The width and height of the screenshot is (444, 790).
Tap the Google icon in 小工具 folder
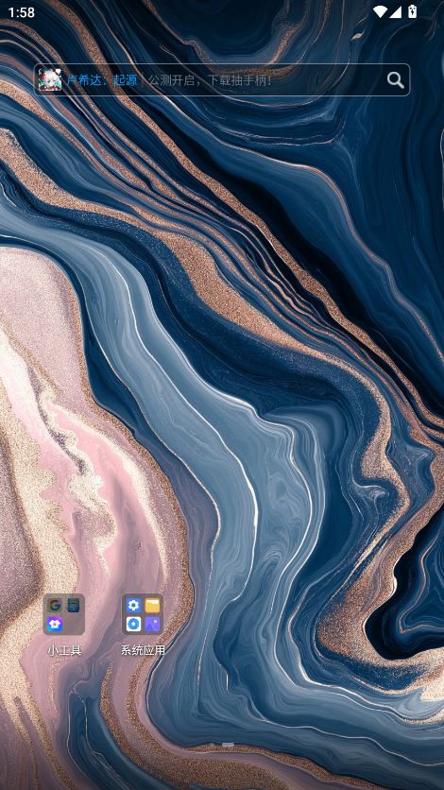coord(55,605)
